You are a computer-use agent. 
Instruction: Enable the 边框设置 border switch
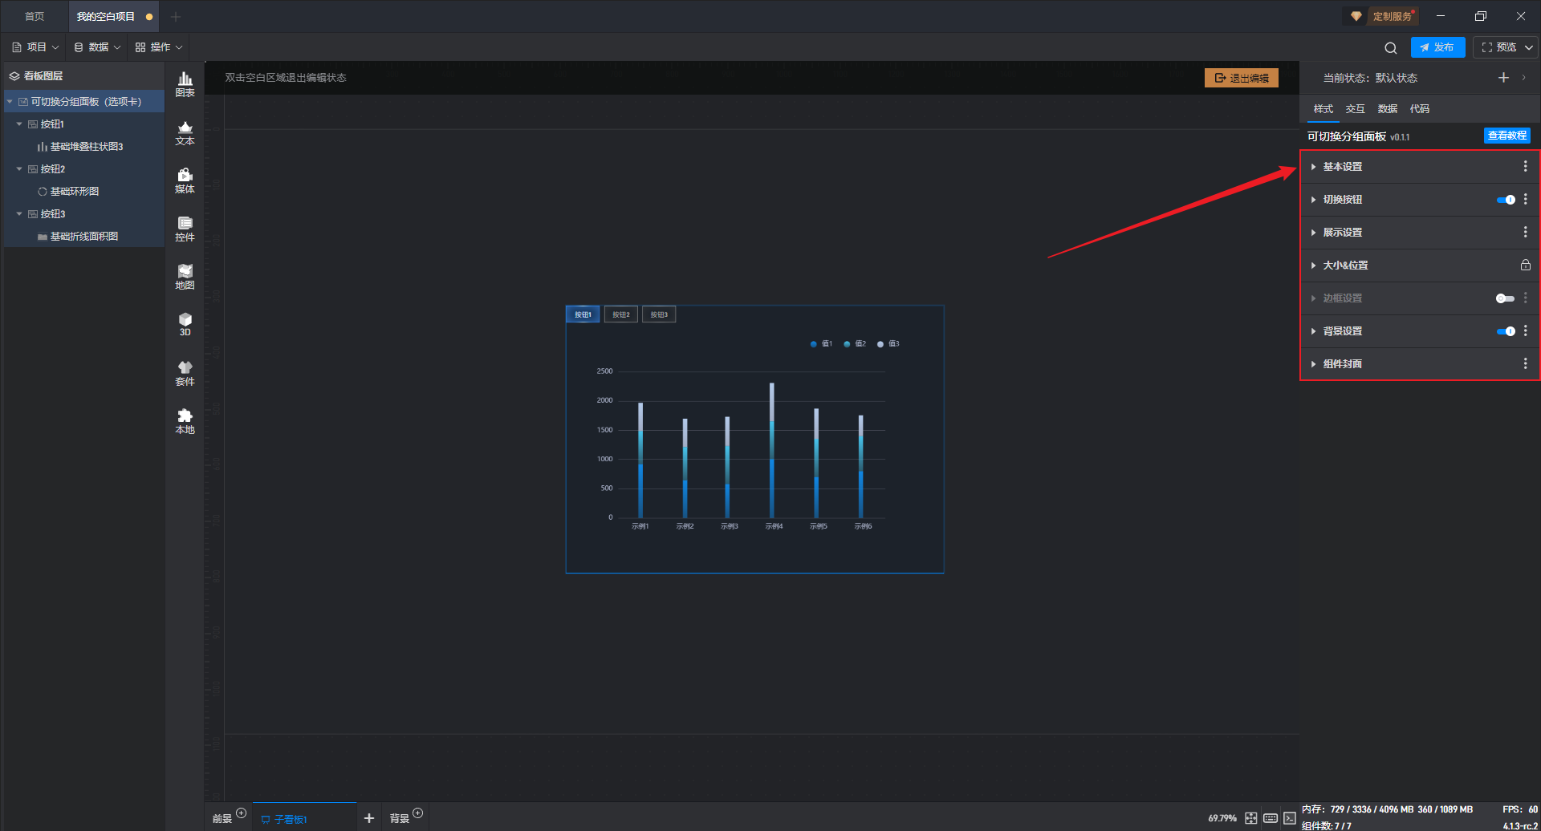(x=1506, y=298)
